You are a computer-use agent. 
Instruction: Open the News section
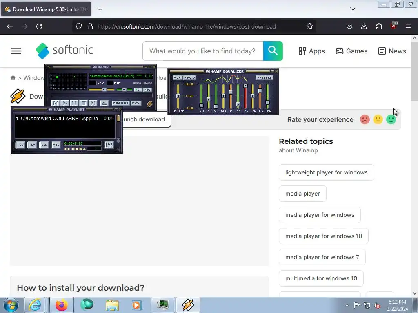pyautogui.click(x=392, y=51)
